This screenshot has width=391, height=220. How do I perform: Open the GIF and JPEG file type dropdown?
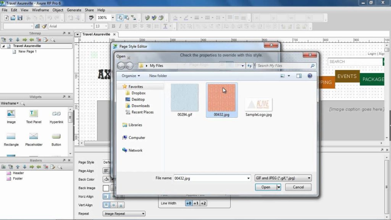pyautogui.click(x=283, y=178)
